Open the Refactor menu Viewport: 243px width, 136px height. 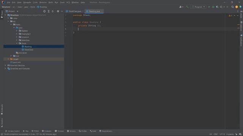pyautogui.click(x=43, y=3)
